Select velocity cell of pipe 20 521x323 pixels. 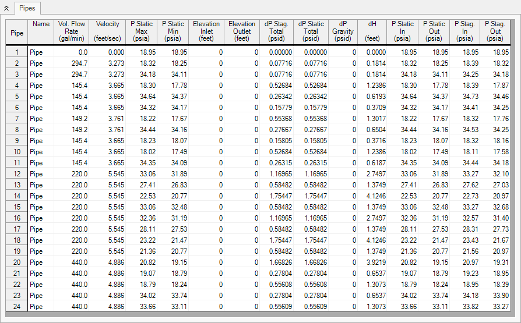107,262
